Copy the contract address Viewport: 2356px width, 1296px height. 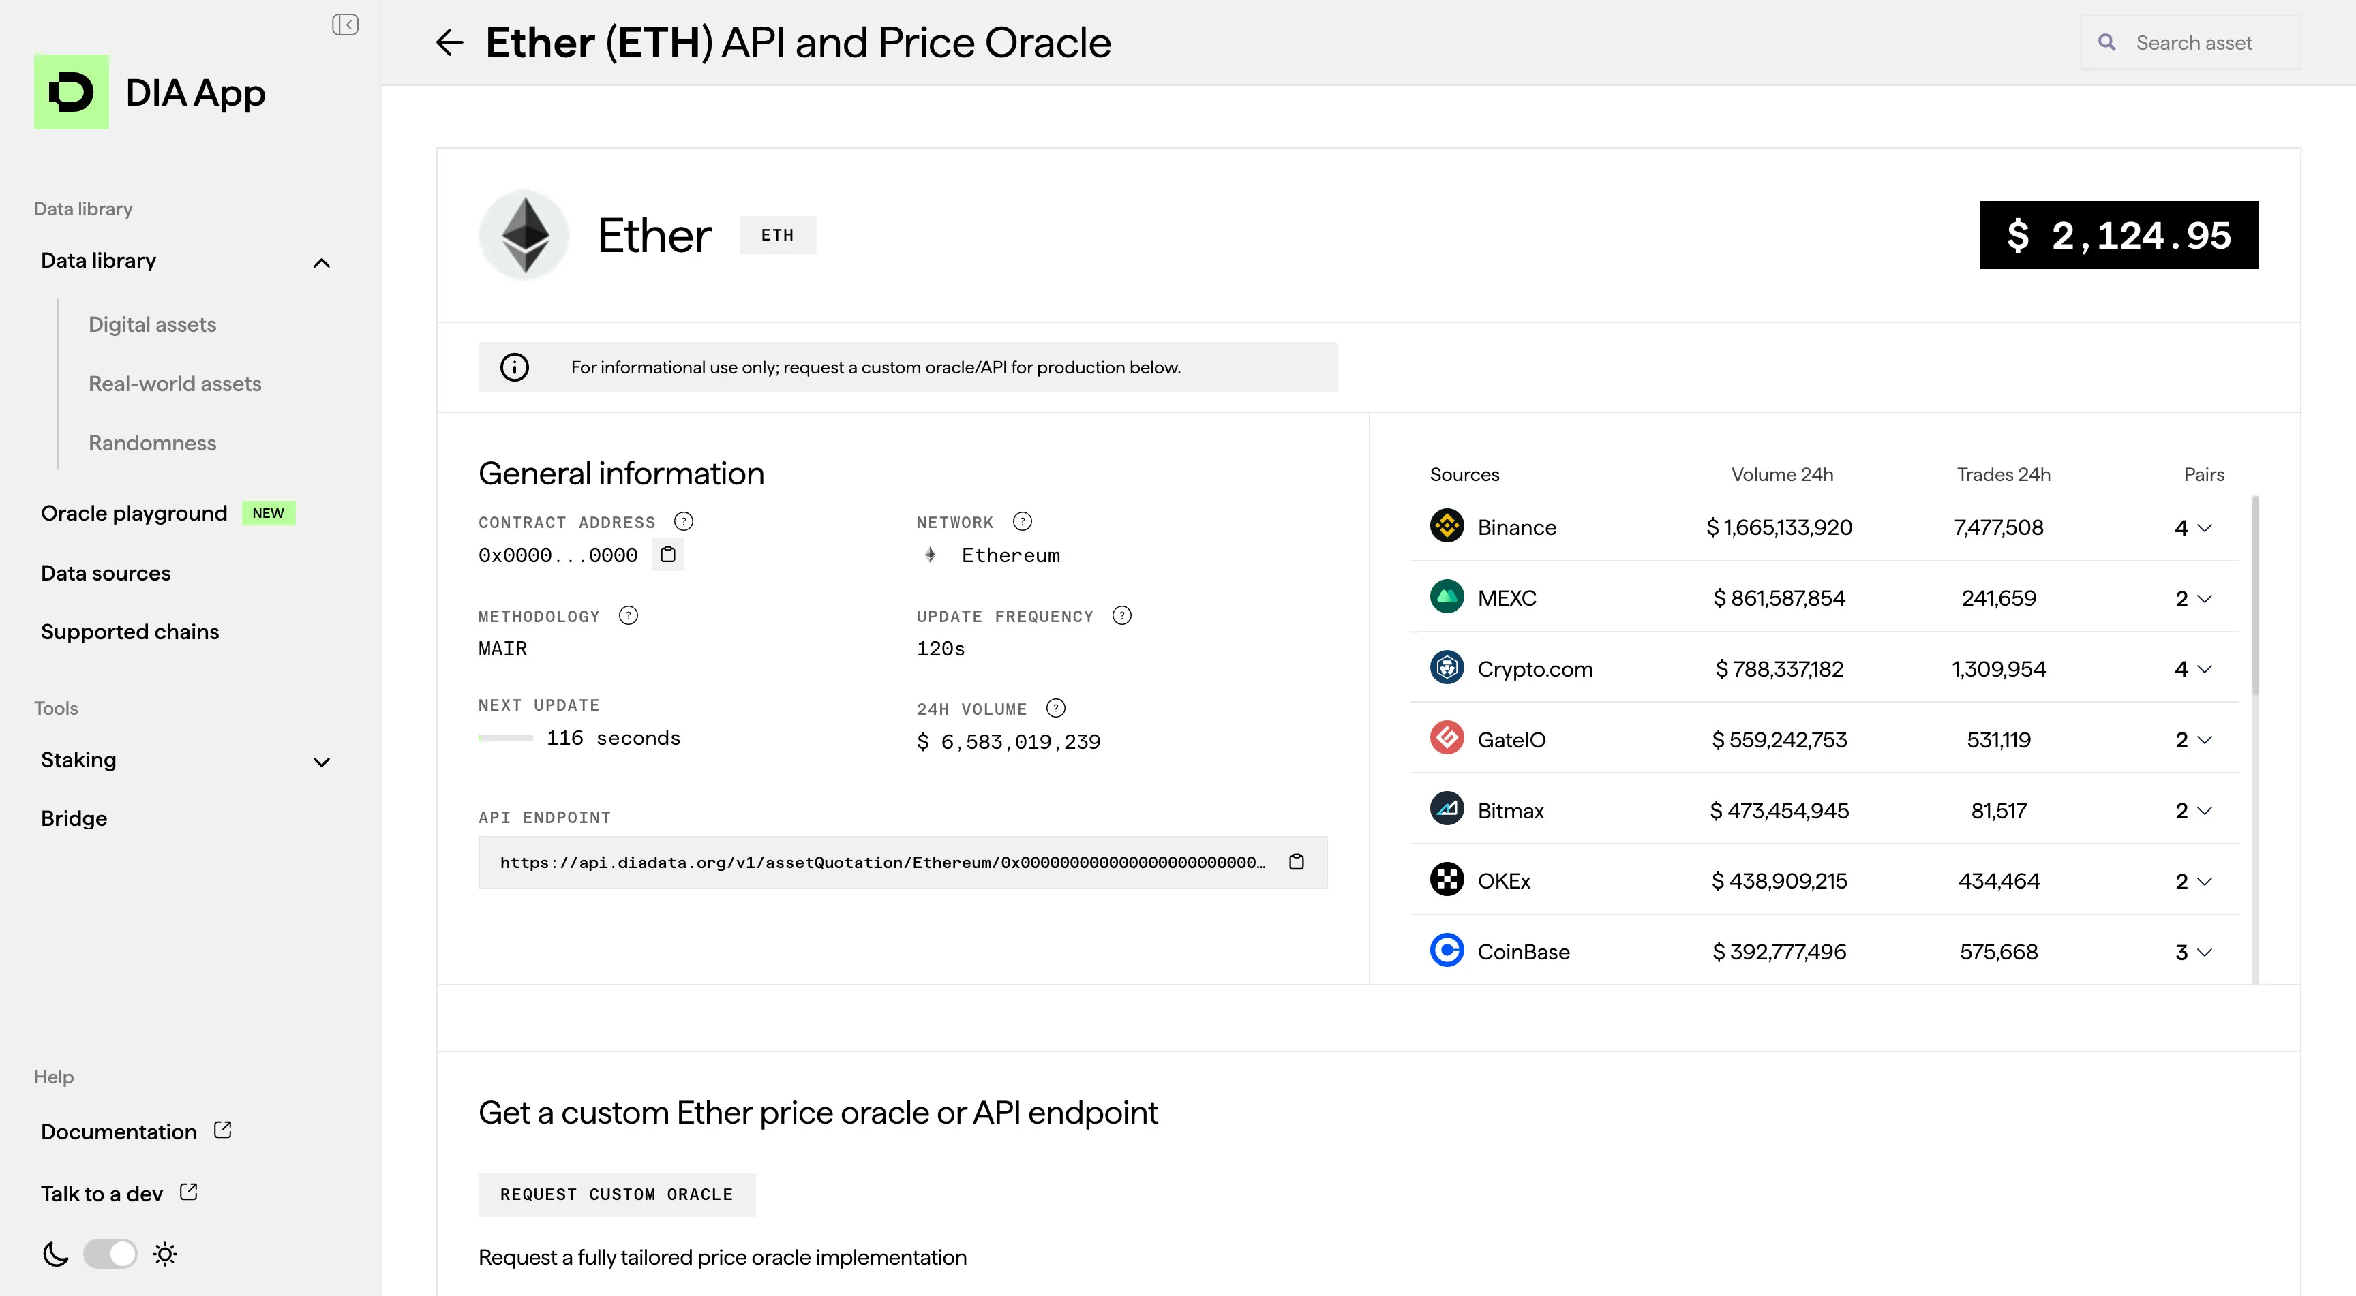coord(667,555)
